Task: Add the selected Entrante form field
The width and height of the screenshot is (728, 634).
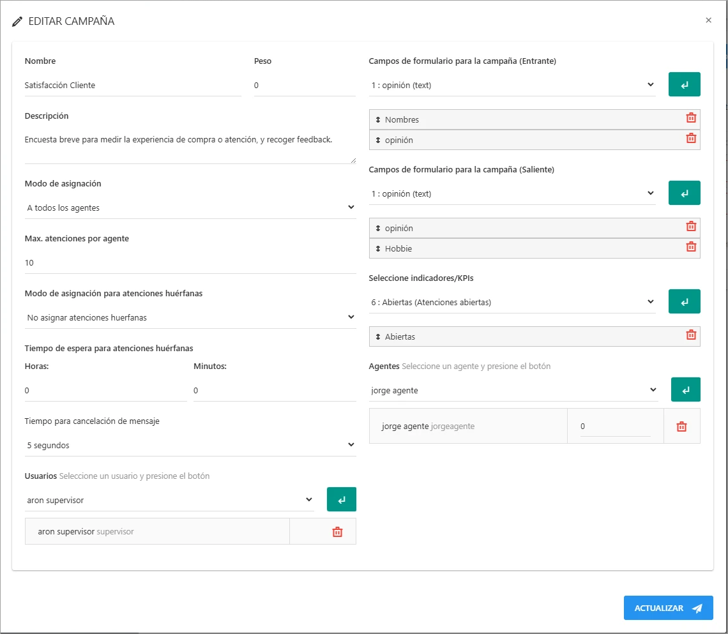Action: coord(684,84)
